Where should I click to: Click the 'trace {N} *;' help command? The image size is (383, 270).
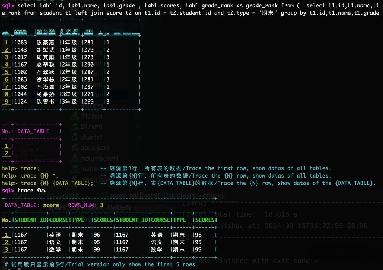[x=30, y=176]
